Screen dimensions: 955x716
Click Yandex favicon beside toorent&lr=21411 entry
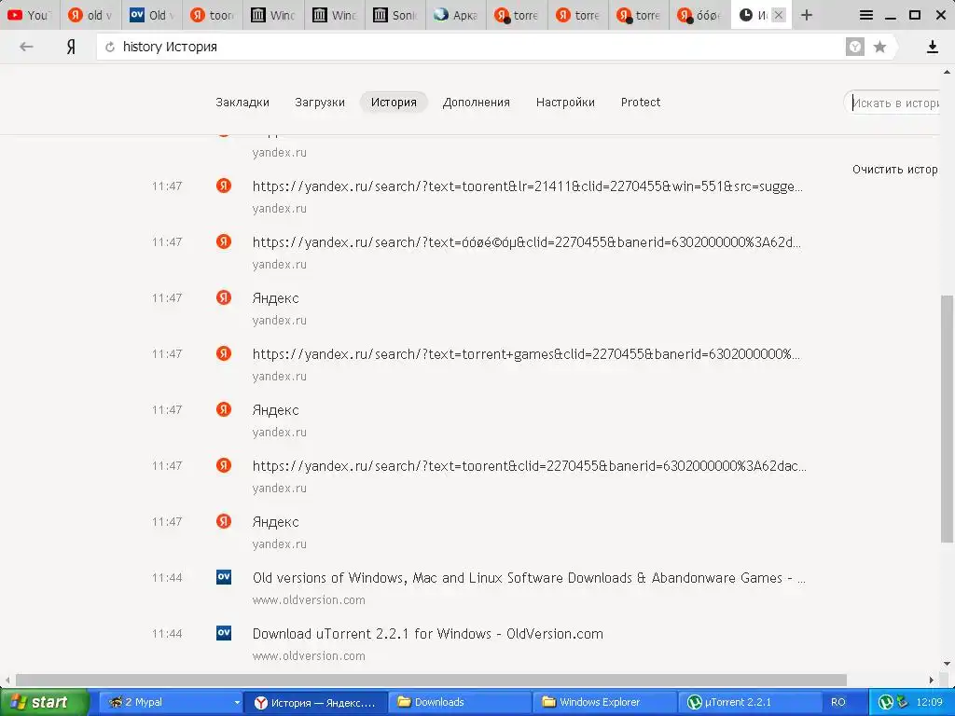tap(224, 186)
